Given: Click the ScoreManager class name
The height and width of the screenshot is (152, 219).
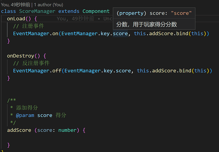Looking at the screenshot, I should 37,11.
